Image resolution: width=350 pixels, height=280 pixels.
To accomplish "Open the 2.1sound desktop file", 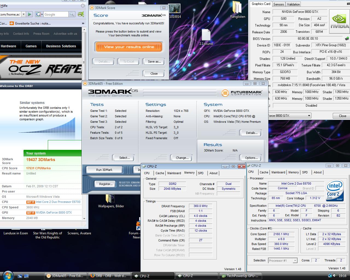I will tap(206, 37).
